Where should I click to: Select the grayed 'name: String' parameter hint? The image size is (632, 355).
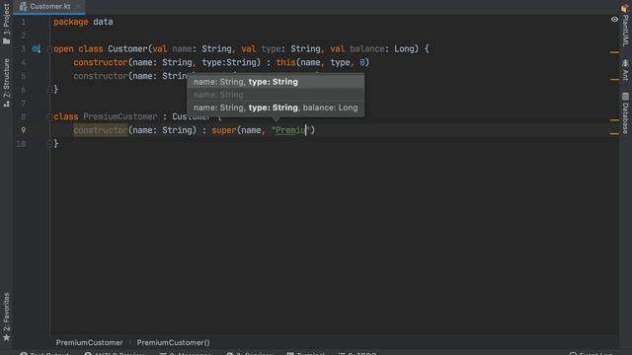coord(276,95)
